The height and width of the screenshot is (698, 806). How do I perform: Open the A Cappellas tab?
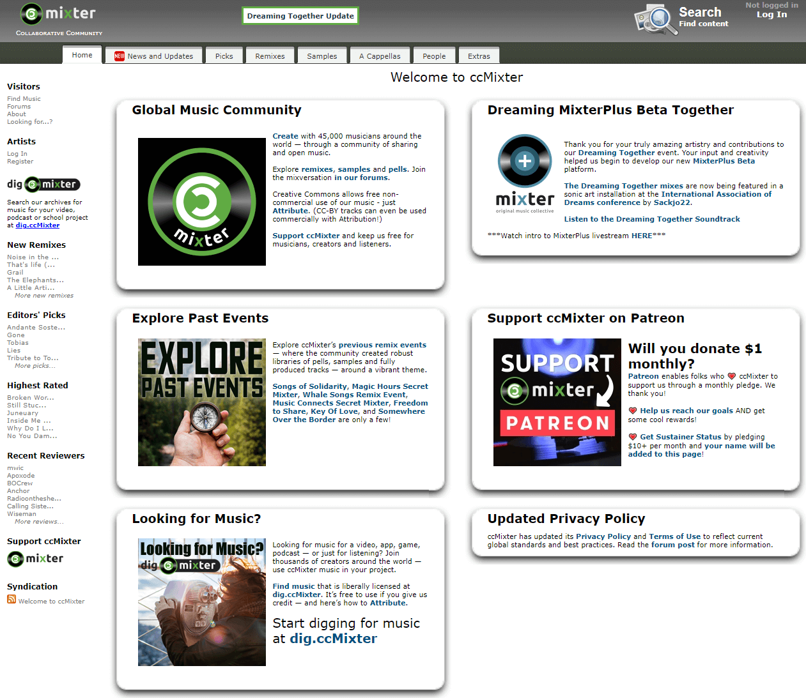(x=380, y=56)
